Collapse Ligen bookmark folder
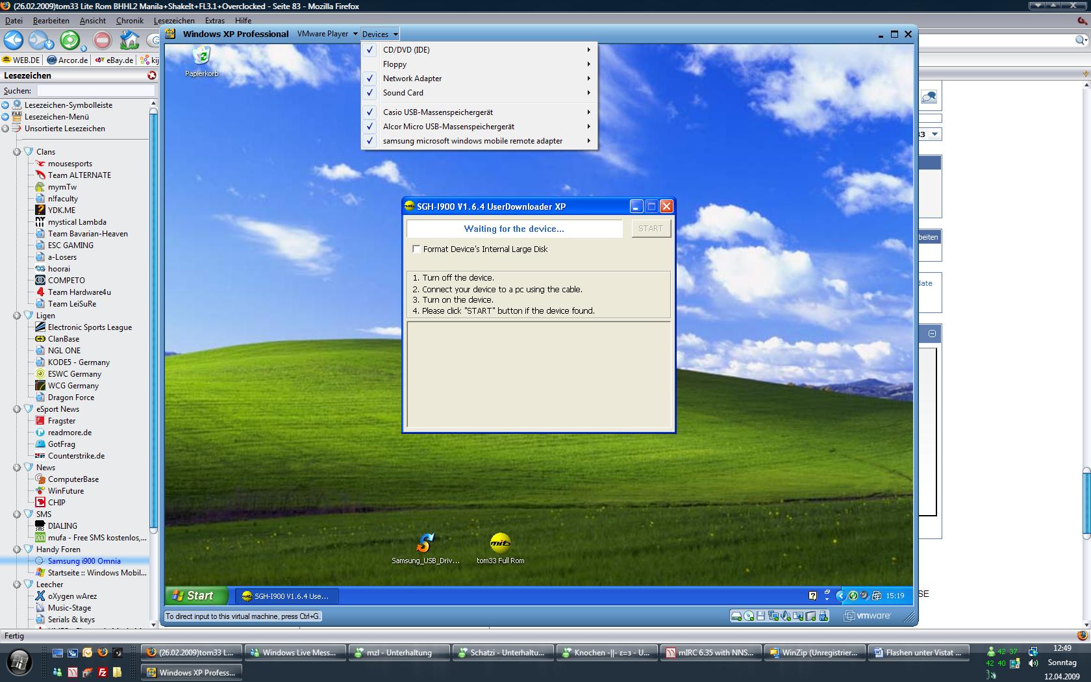1091x682 pixels. click(x=17, y=316)
